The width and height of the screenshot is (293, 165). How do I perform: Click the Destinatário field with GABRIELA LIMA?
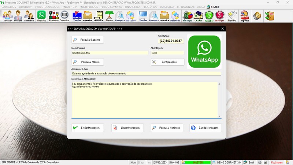click(110, 53)
